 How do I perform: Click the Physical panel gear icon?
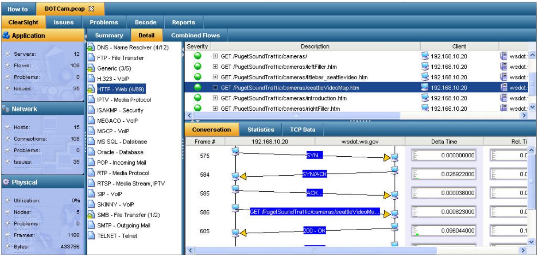tap(6, 182)
